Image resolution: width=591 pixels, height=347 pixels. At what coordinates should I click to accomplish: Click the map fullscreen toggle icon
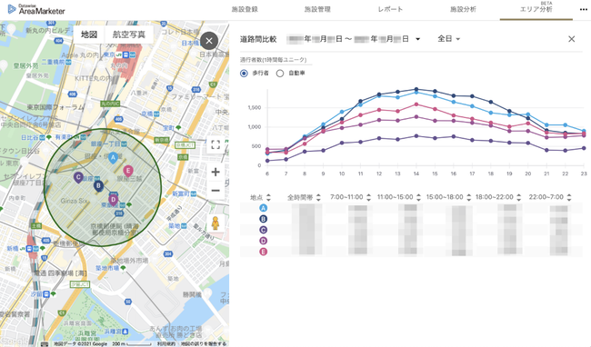215,144
